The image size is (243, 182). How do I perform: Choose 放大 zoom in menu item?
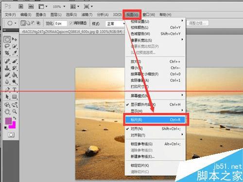(x=155, y=62)
